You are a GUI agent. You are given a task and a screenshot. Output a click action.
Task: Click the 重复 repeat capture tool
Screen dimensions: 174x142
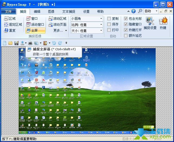tap(10, 30)
